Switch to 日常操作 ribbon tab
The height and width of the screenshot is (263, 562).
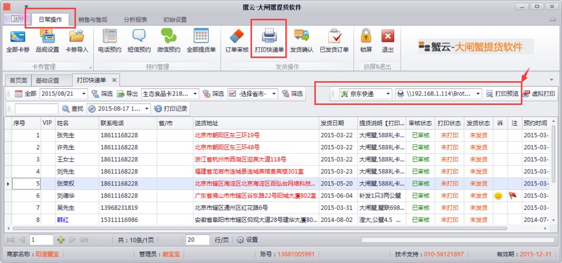pyautogui.click(x=50, y=20)
